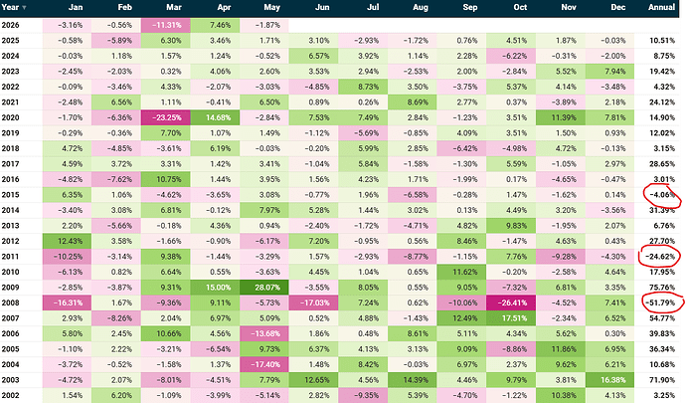Click the 2020 year row label
This screenshot has height=403, width=686.
(x=11, y=117)
